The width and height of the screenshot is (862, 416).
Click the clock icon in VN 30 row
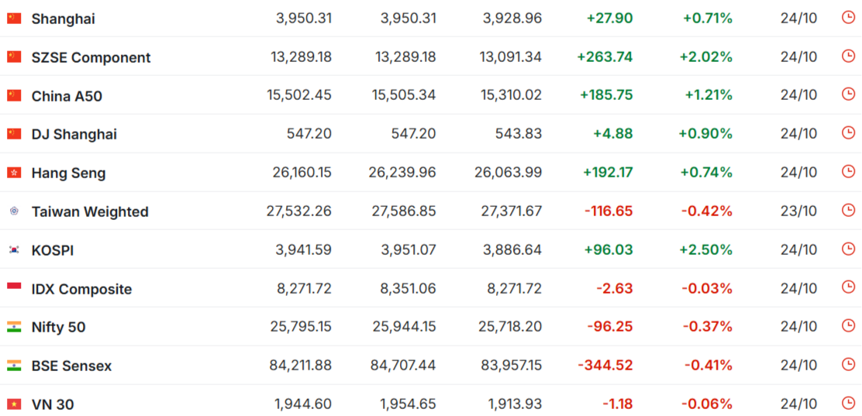point(848,404)
